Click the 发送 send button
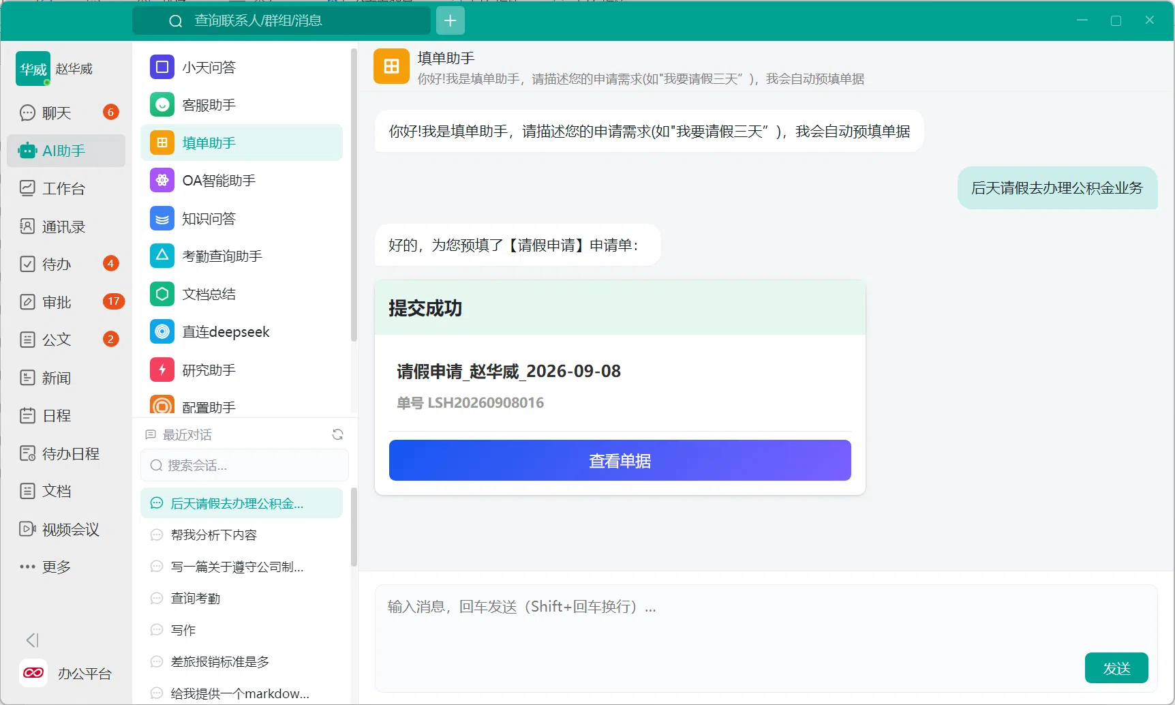Viewport: 1175px width, 705px height. (x=1116, y=668)
